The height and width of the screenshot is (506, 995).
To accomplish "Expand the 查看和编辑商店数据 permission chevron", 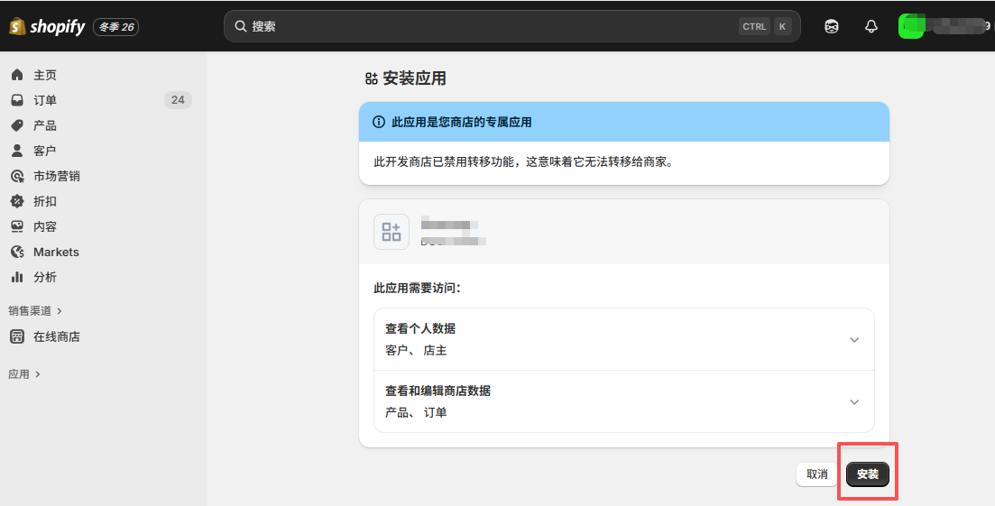I will point(853,402).
